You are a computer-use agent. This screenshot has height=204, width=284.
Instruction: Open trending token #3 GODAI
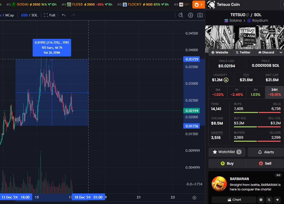32,4
